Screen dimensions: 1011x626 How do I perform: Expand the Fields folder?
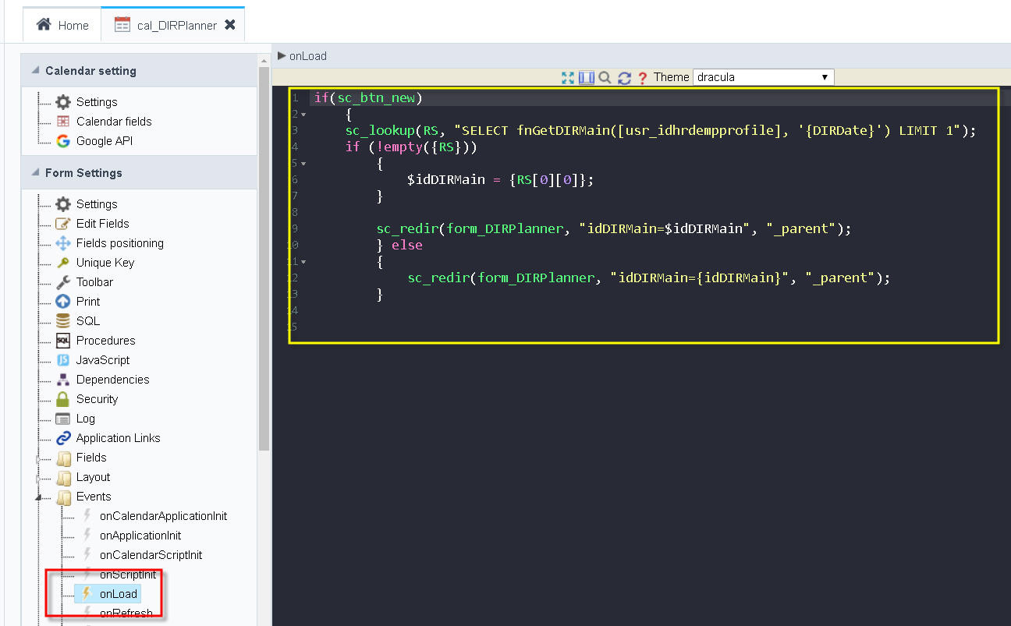pos(38,458)
